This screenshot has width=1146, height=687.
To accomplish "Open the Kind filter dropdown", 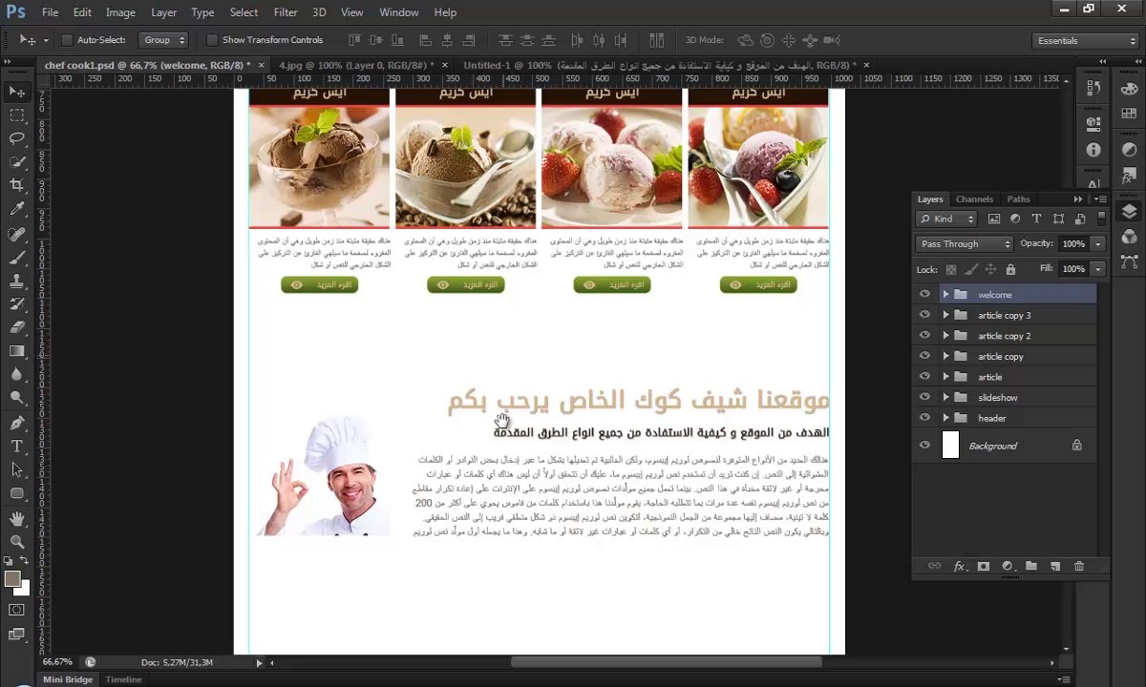I will 947,219.
